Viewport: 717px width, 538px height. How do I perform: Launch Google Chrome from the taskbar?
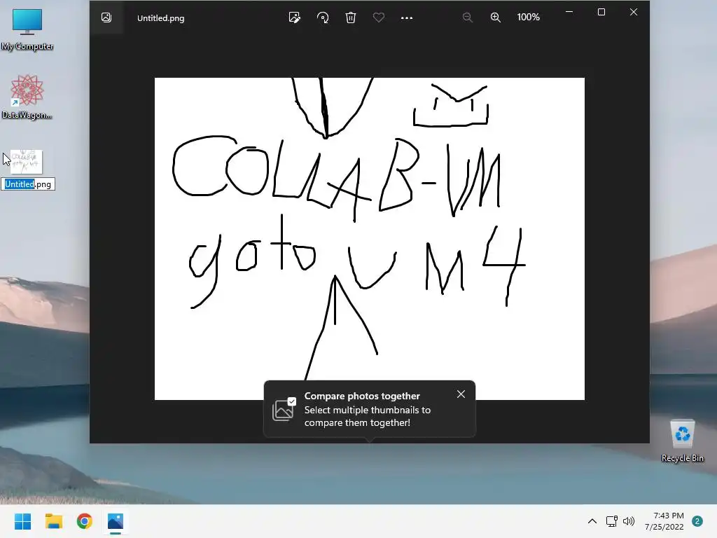85,521
